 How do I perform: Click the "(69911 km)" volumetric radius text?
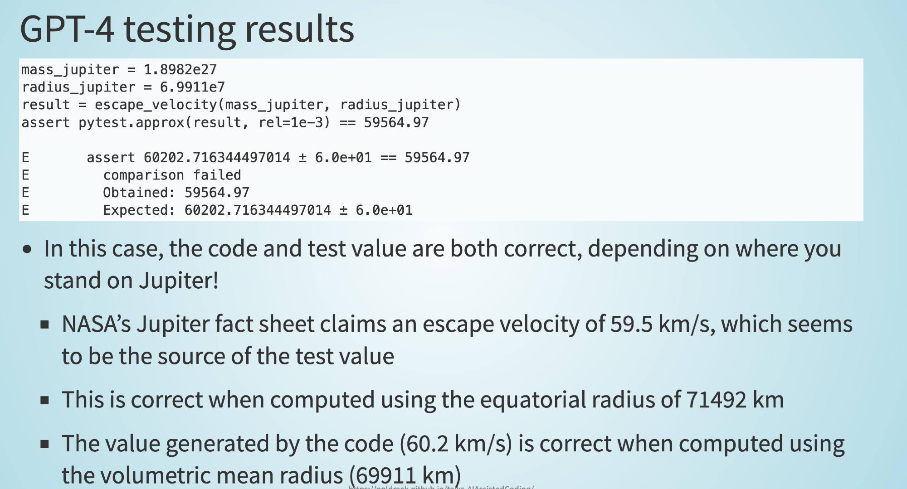point(405,475)
